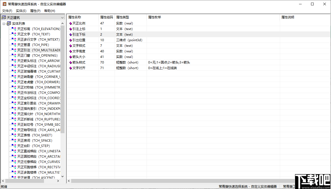Click the entity icon next to 天正表格
331x189 pixels.
pos(14,135)
